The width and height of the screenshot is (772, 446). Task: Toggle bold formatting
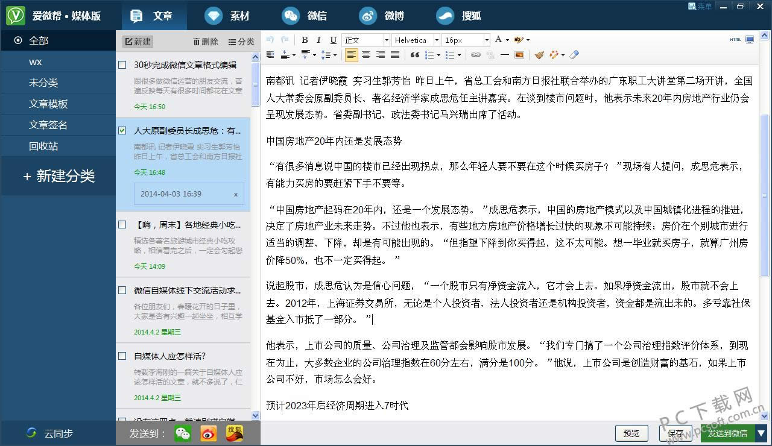[305, 40]
